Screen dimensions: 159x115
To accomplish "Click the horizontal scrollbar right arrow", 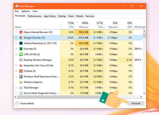I will [141, 97].
